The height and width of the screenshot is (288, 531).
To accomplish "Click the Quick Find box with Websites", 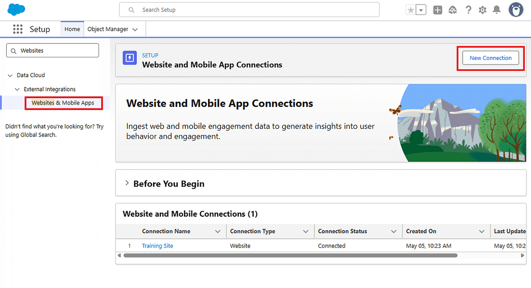I will click(x=52, y=50).
